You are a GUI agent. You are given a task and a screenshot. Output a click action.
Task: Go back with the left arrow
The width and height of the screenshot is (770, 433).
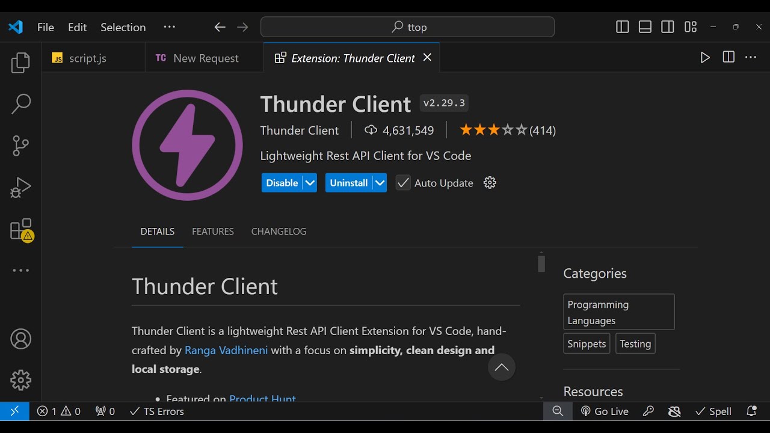[x=220, y=27]
